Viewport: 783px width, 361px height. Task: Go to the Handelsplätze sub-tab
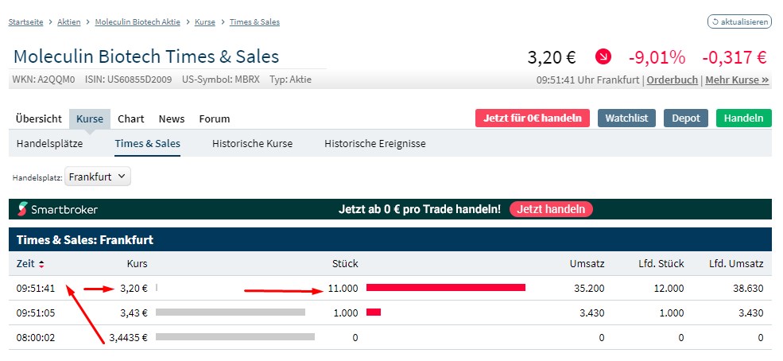49,144
